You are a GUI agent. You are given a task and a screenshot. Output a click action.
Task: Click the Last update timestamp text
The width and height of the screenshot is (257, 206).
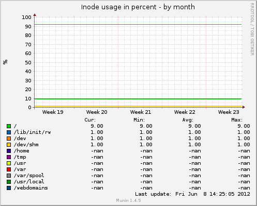click(192, 194)
